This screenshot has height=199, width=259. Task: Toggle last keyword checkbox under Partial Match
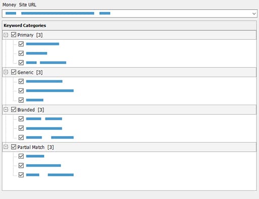(x=21, y=175)
